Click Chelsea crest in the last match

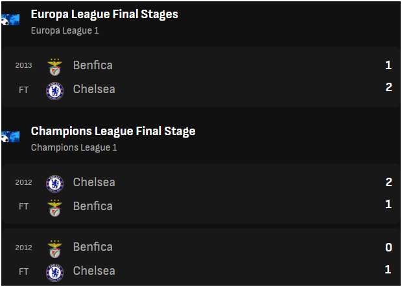click(55, 273)
